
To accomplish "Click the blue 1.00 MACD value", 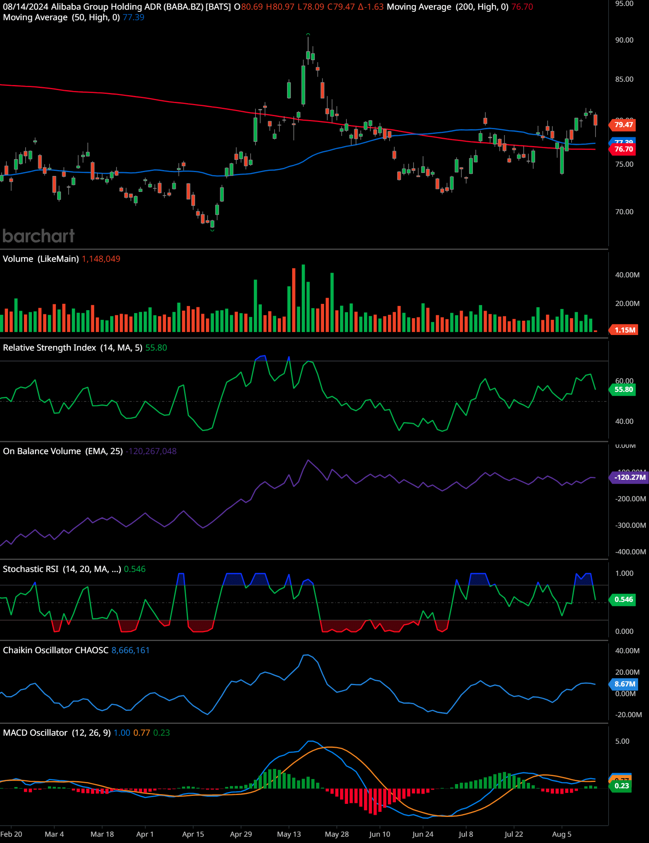I will pos(122,733).
